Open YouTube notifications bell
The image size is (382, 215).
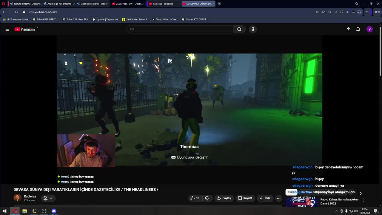coord(358,29)
